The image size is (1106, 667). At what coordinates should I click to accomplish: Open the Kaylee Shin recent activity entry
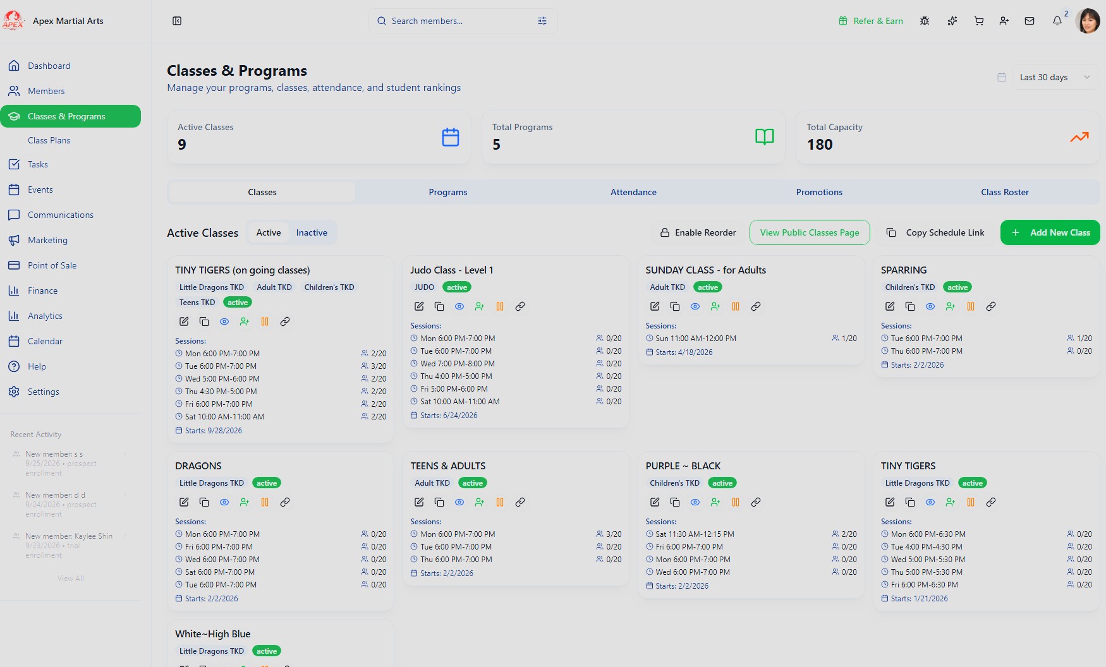pyautogui.click(x=71, y=545)
